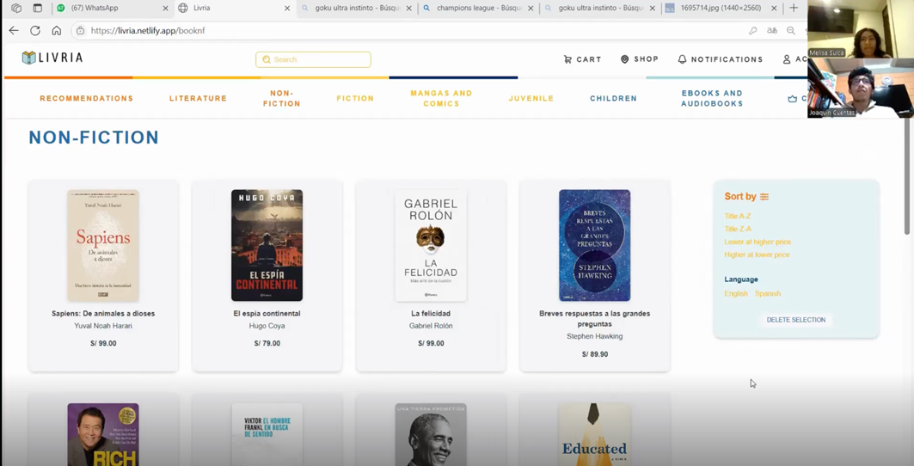The image size is (914, 466).
Task: Click the browser address bar URL
Action: [148, 30]
